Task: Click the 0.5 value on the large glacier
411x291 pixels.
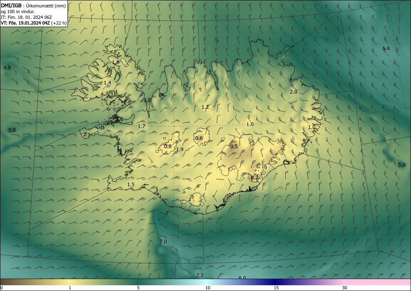Action: coord(234,146)
